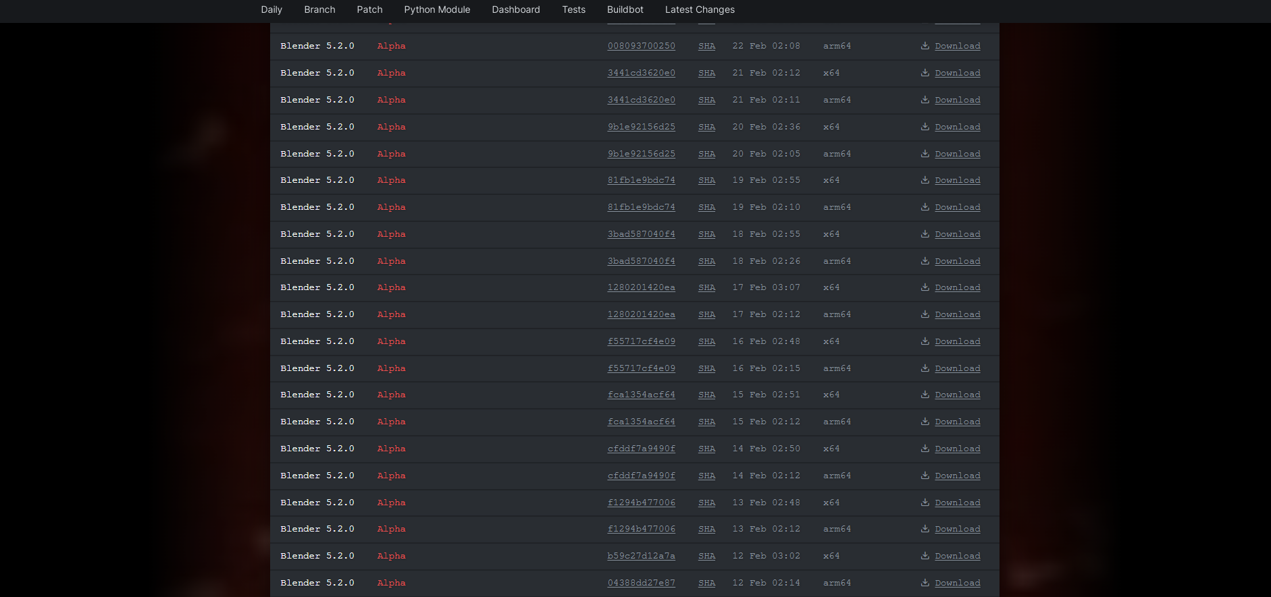Select "x64" in the 15 Feb 02:51 row

tap(831, 395)
